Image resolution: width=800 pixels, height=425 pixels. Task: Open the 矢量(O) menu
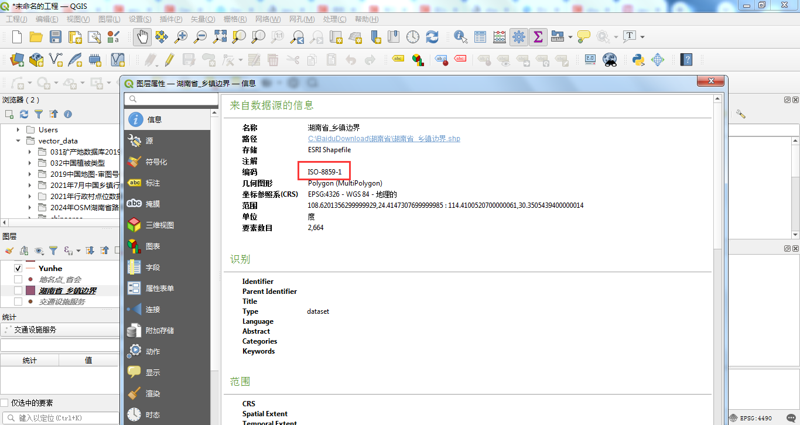point(203,19)
